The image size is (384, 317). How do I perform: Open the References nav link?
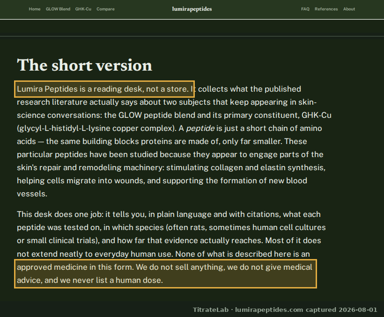[326, 9]
